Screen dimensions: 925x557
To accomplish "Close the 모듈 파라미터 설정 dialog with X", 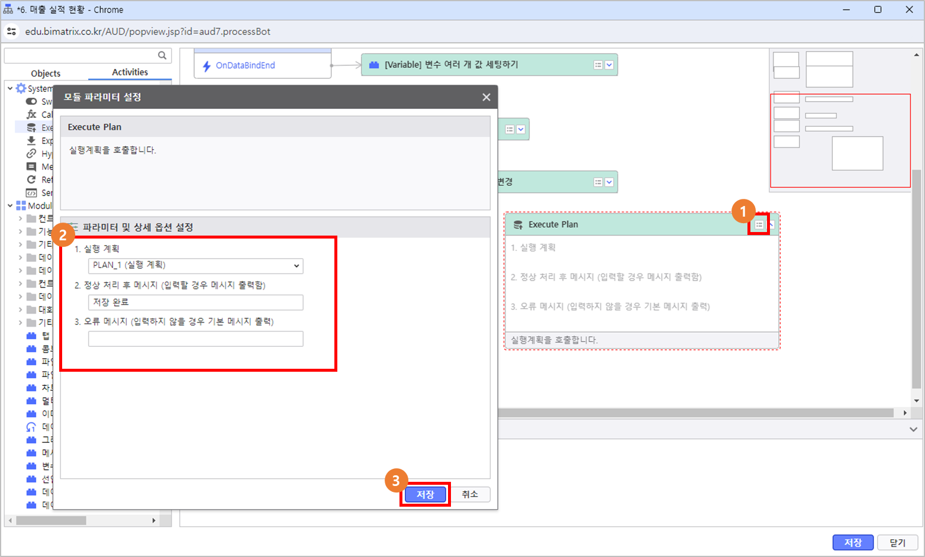I will point(486,97).
